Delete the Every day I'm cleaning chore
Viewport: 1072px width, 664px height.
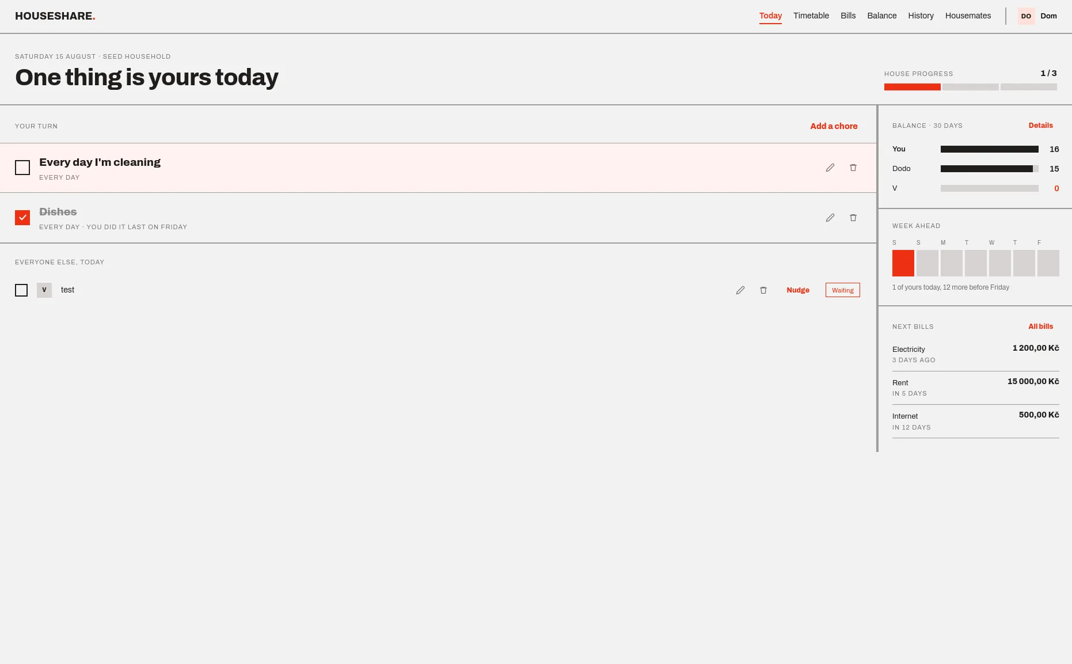[x=853, y=168]
